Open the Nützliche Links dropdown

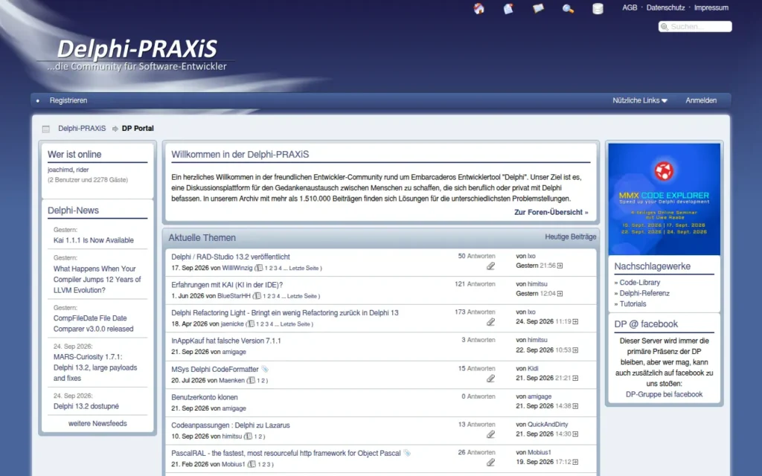pyautogui.click(x=639, y=100)
